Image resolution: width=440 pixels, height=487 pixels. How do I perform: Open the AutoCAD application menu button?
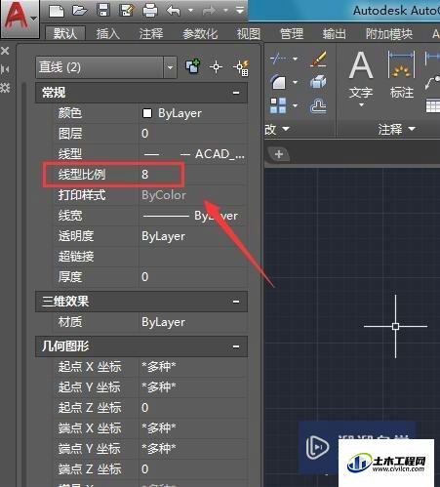pyautogui.click(x=20, y=19)
